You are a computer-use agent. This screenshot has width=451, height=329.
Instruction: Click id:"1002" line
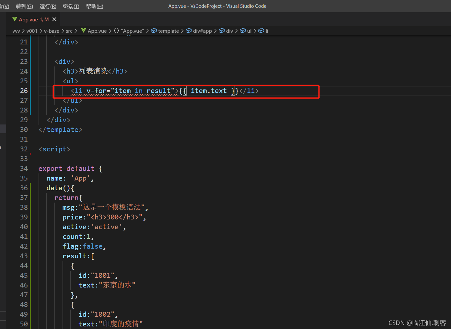[x=98, y=314]
